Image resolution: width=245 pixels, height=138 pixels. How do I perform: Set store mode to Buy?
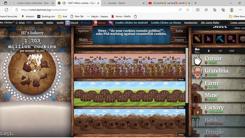[x=197, y=49]
